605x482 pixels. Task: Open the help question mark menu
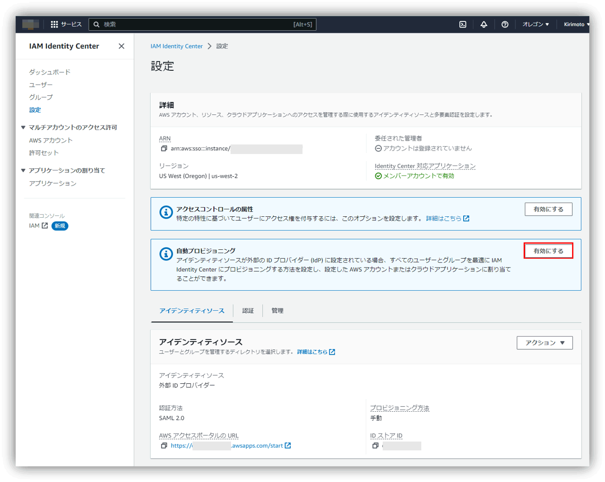point(505,24)
